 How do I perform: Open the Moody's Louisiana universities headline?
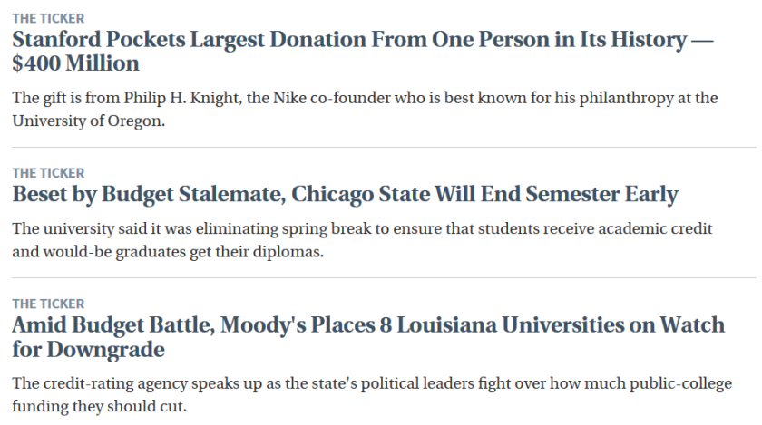367,326
